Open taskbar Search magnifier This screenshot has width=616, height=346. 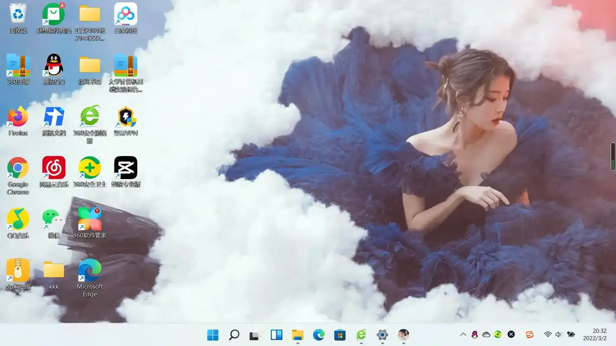(234, 335)
